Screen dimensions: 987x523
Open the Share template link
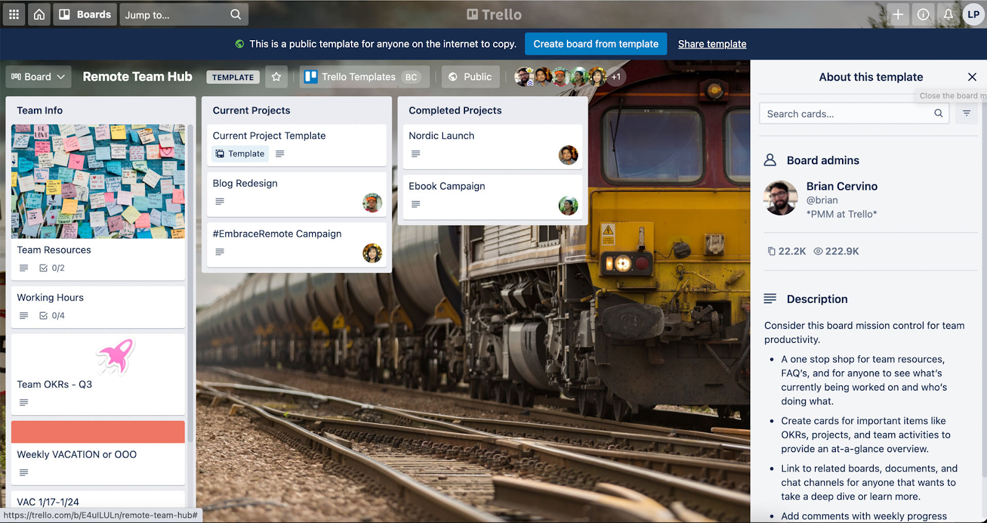(x=712, y=44)
